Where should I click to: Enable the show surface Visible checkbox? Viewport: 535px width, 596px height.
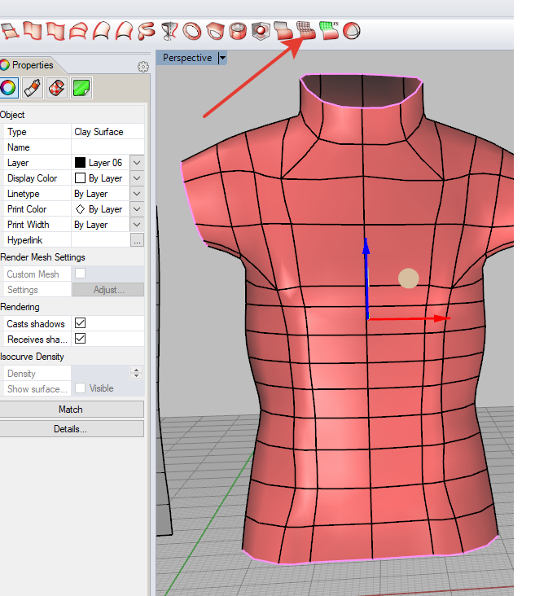(x=81, y=388)
